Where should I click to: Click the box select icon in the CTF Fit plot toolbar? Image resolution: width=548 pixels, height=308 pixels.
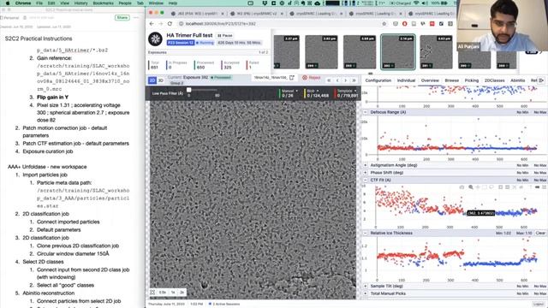point(485,187)
